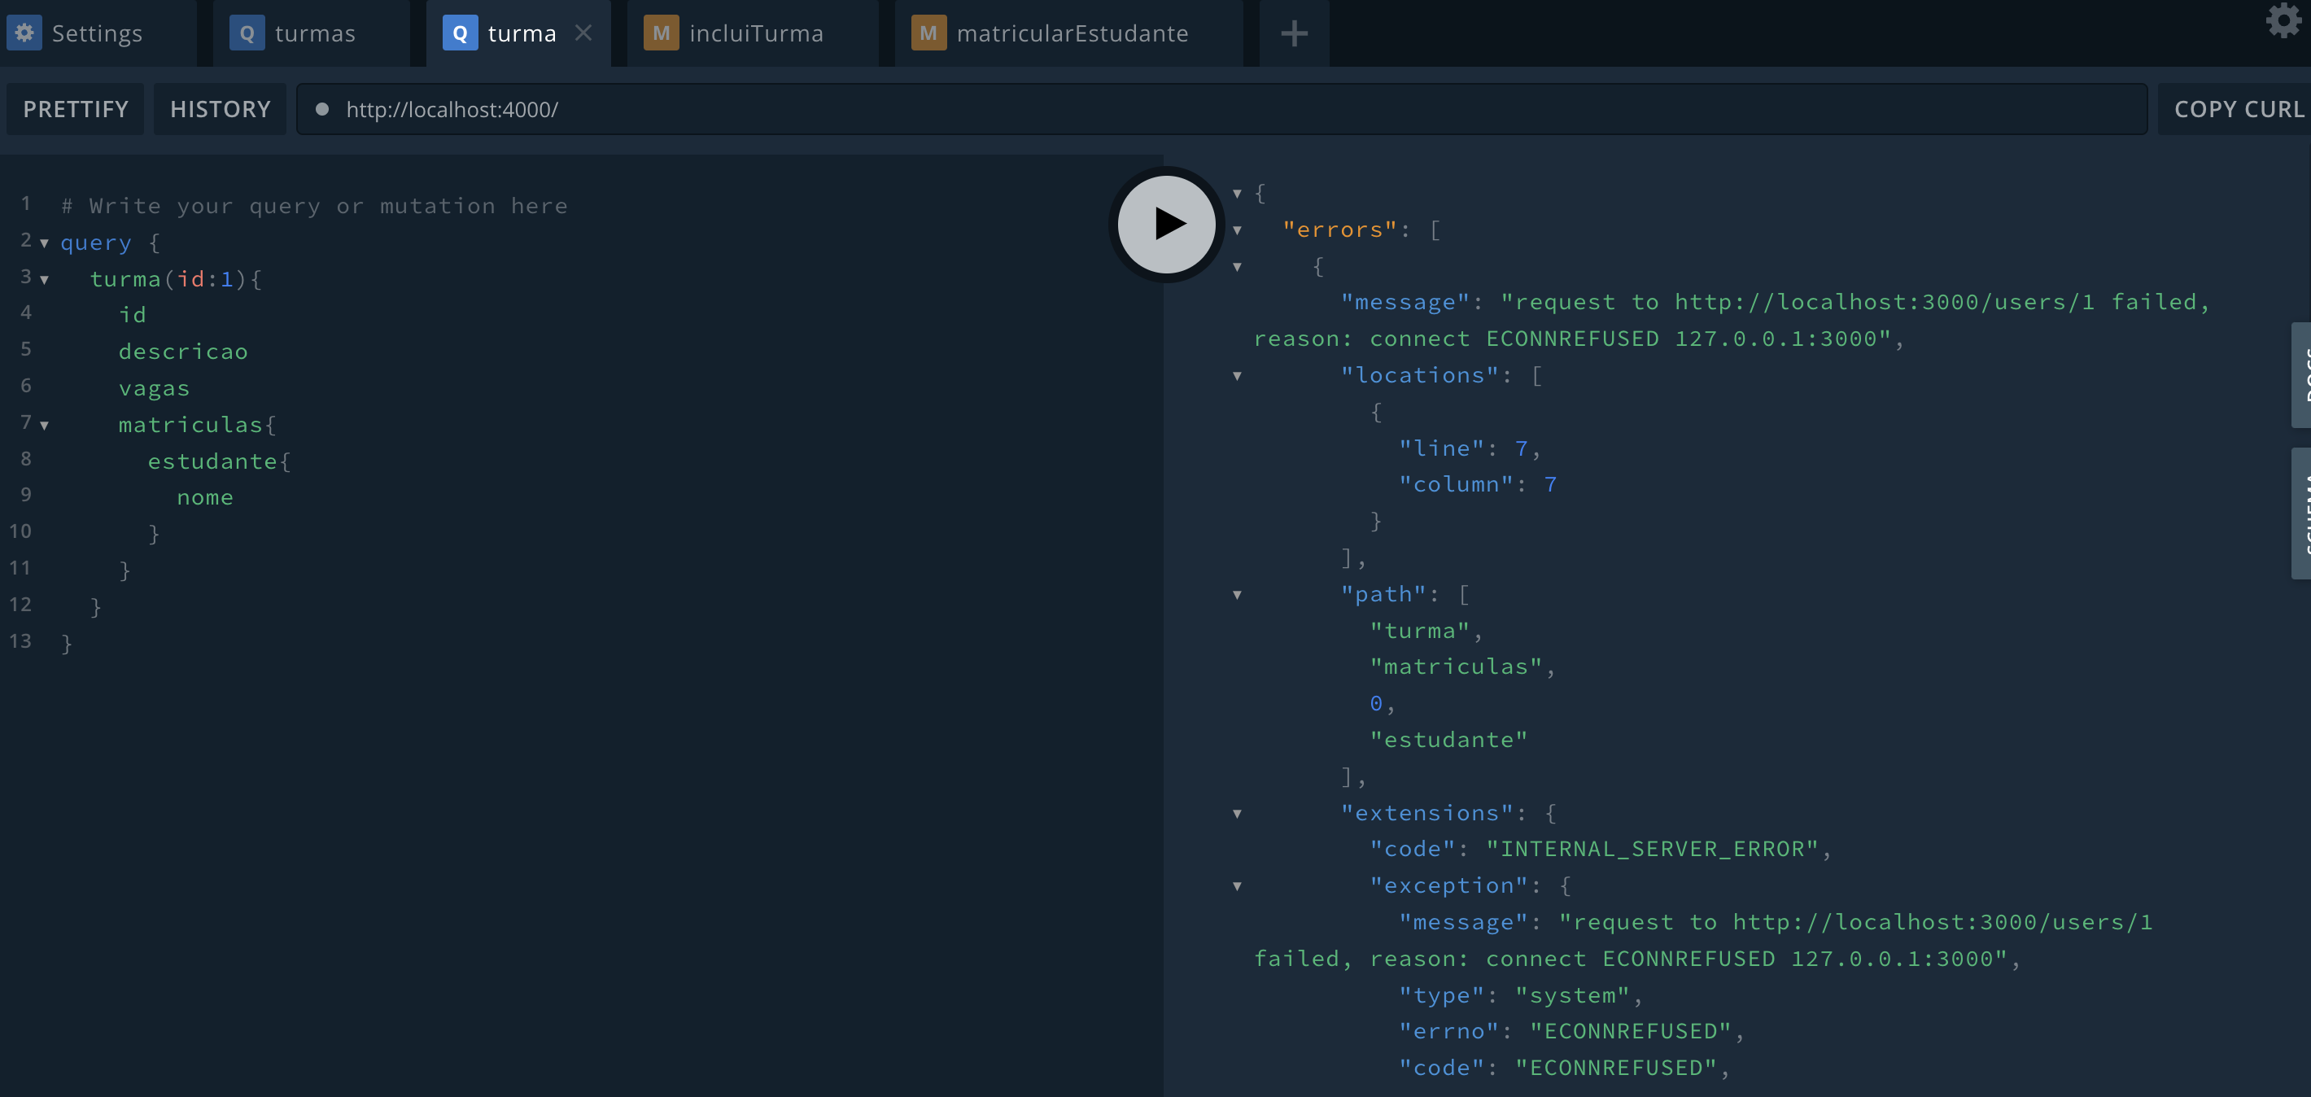
Task: Open the incluiTurma tab
Action: pos(753,33)
